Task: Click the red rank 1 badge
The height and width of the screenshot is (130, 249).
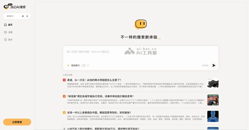Action: [x=64, y=80]
